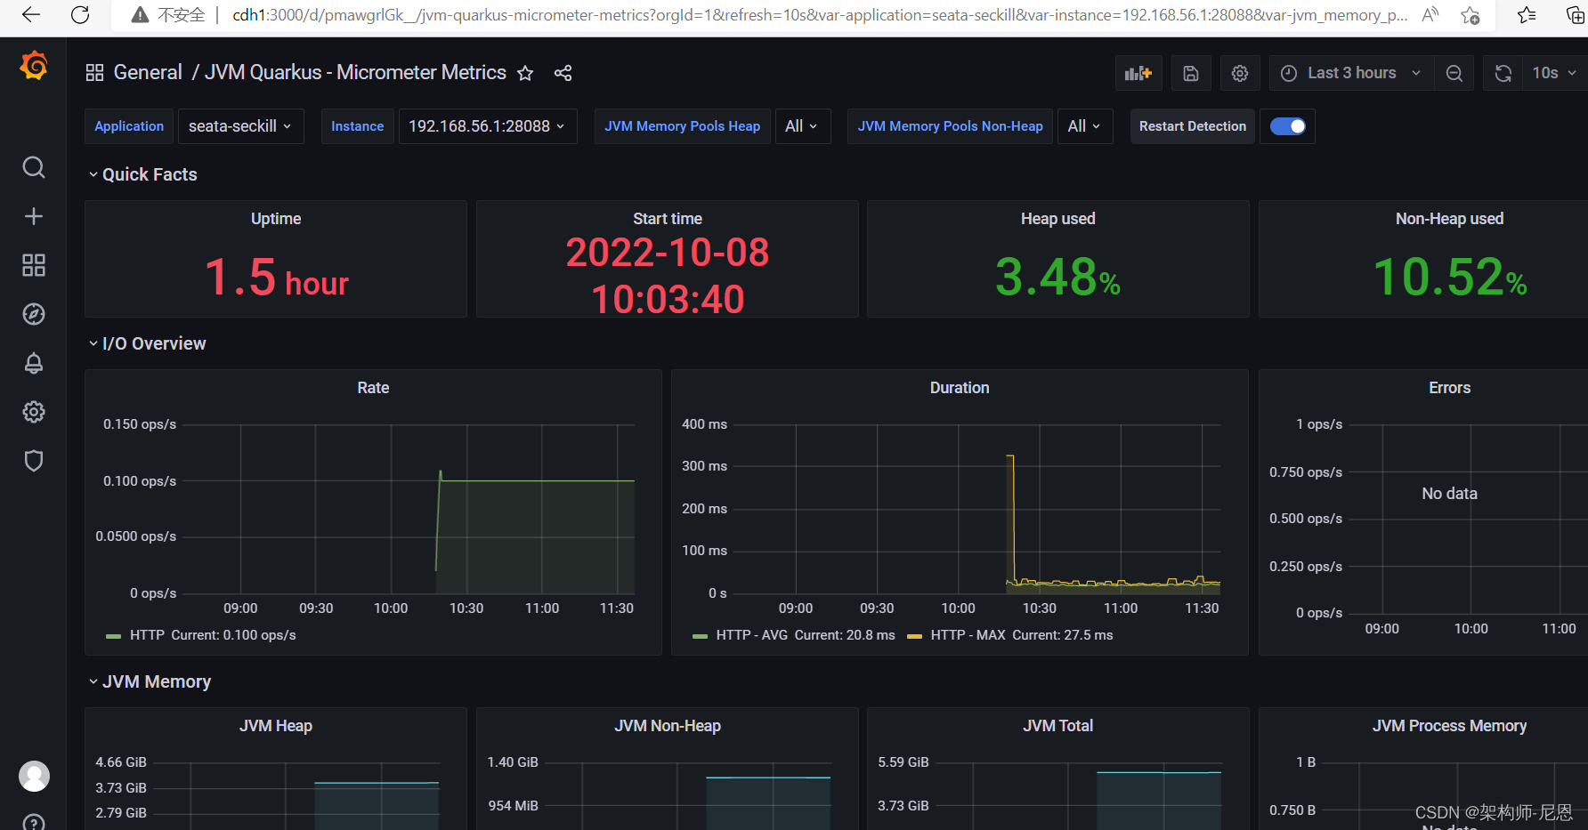This screenshot has width=1588, height=830.
Task: Open the Non-Heap used panel title
Action: [x=1449, y=219]
